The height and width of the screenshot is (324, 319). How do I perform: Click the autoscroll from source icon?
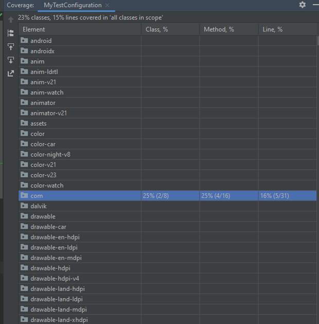(11, 60)
